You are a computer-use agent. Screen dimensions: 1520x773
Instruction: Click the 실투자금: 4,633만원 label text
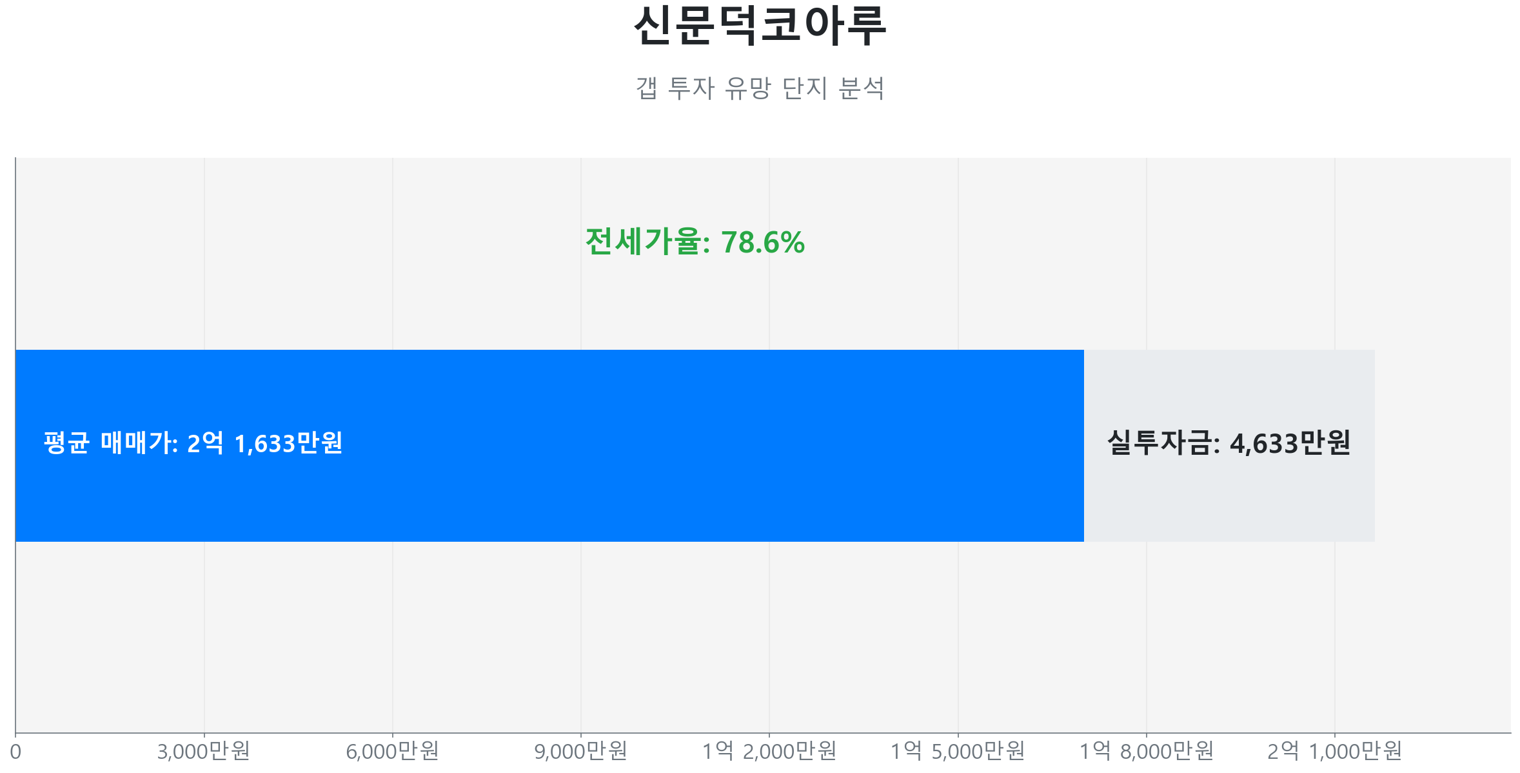tap(1229, 443)
